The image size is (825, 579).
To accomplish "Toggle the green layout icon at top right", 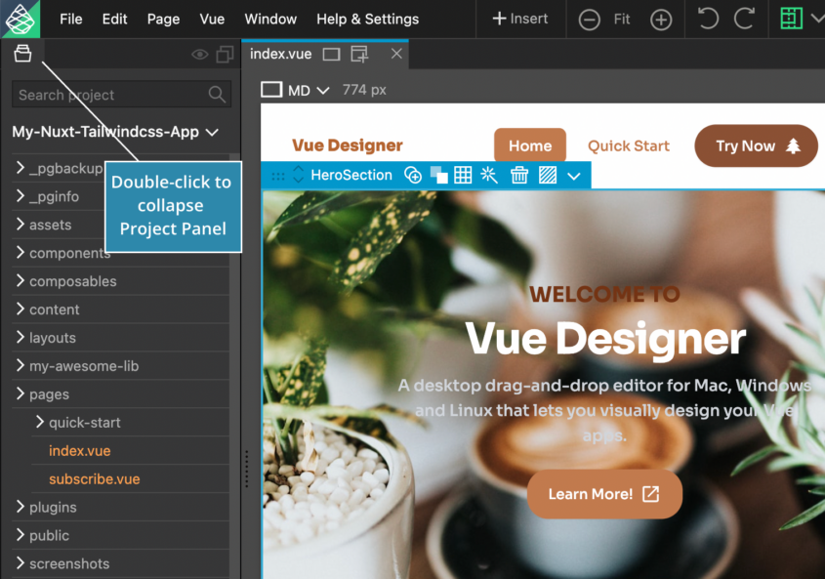I will [x=790, y=19].
